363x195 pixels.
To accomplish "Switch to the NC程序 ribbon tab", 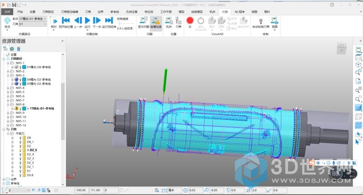I will click(x=240, y=12).
